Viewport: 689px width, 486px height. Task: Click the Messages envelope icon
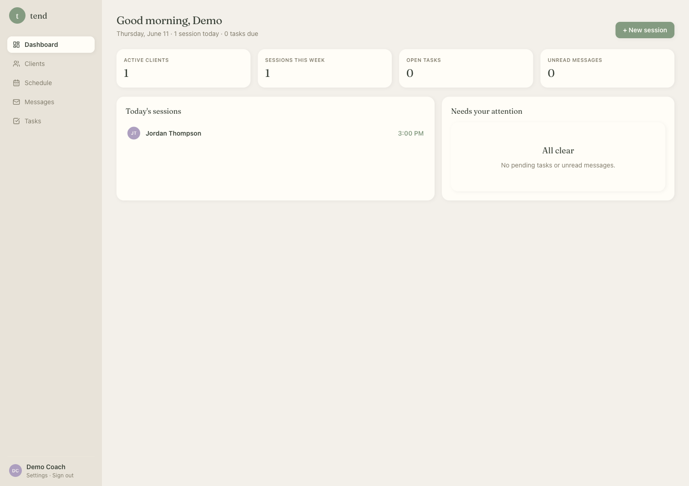(16, 102)
